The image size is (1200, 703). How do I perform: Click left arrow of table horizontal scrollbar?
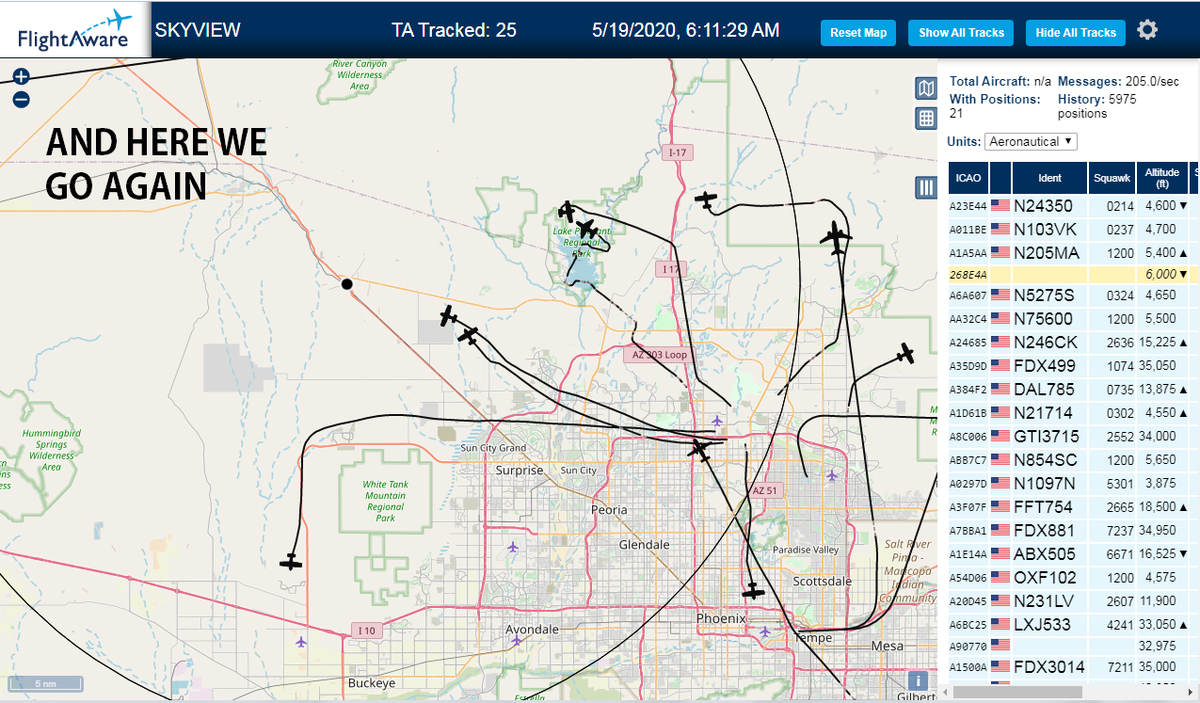tap(946, 692)
